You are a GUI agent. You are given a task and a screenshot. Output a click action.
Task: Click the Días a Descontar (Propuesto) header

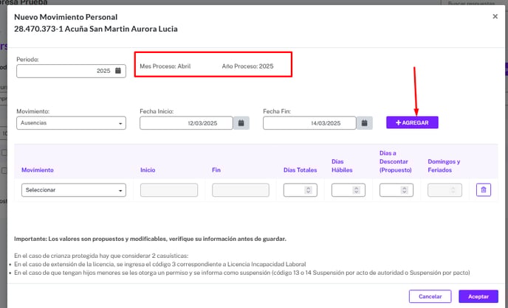tap(396, 161)
